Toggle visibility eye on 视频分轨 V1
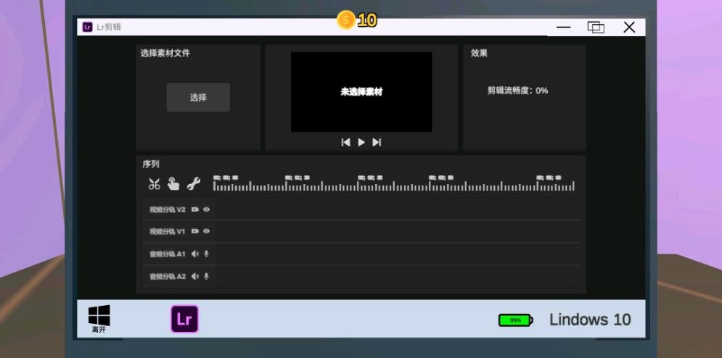The width and height of the screenshot is (722, 358). click(x=207, y=231)
